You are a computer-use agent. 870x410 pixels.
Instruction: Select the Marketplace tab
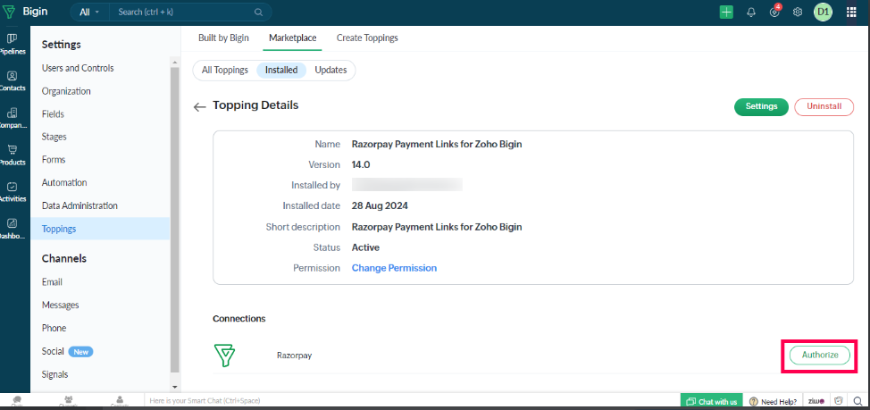pyautogui.click(x=292, y=38)
